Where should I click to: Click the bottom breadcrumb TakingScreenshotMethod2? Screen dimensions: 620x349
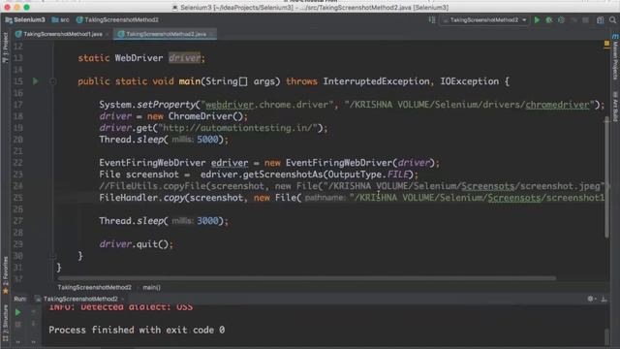click(x=94, y=288)
